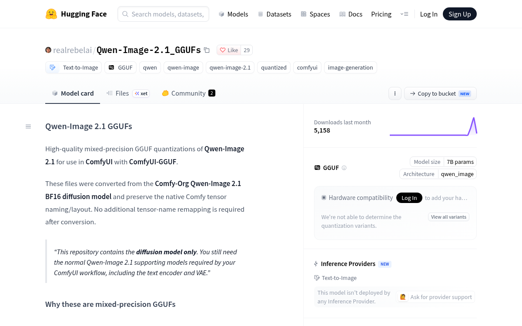Screen dimensions: 522x326
Task: Open the Community tab
Action: (188, 93)
